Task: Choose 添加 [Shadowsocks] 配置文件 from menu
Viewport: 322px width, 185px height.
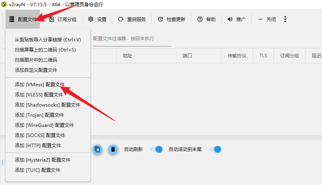Action: [x=47, y=105]
